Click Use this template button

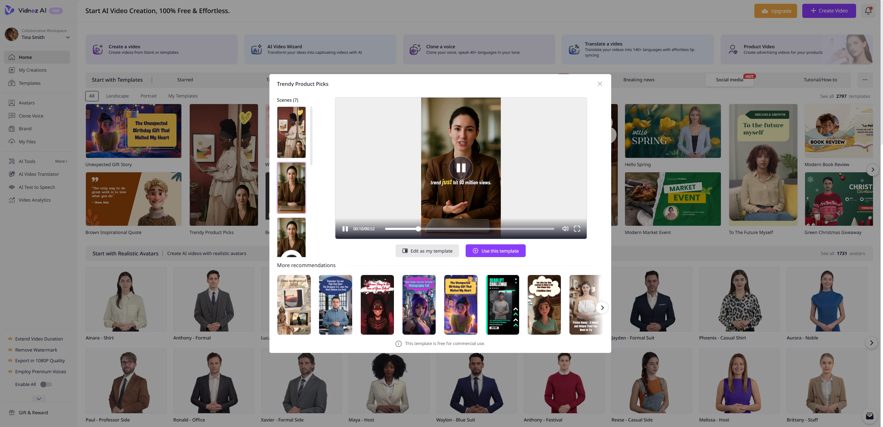click(x=495, y=251)
